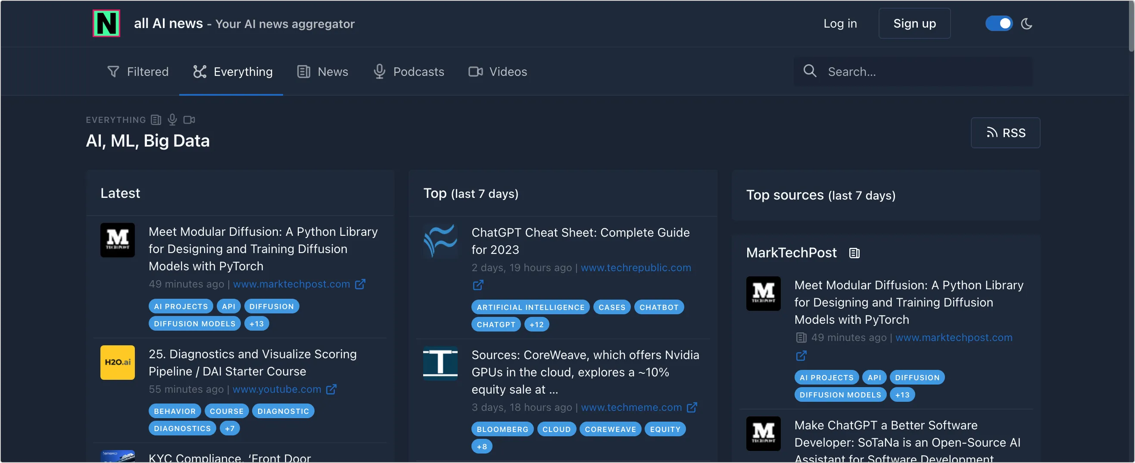Select the CLOUD tag
This screenshot has height=463, width=1135.
556,429
